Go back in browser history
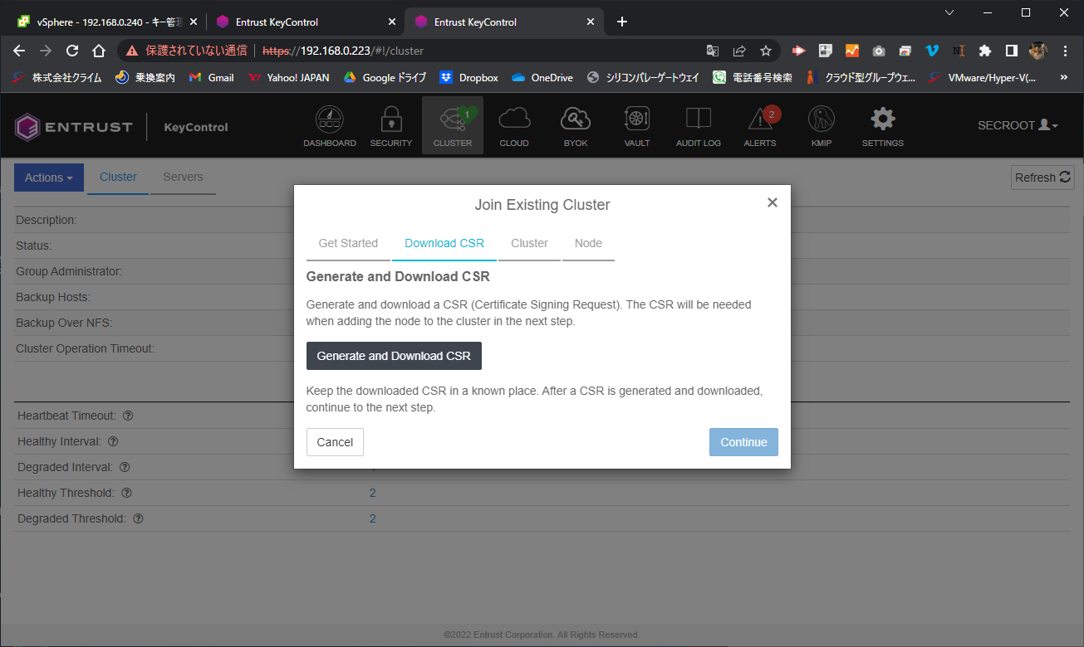1084x647 pixels. point(20,51)
